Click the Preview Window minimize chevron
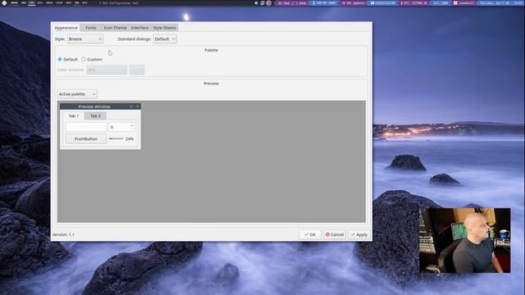 131,107
